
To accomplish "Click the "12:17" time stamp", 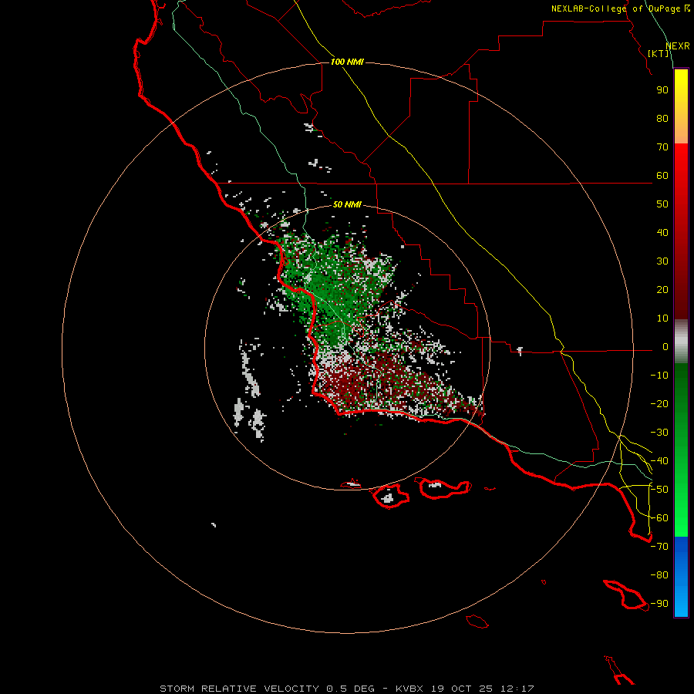I will pyautogui.click(x=517, y=689).
